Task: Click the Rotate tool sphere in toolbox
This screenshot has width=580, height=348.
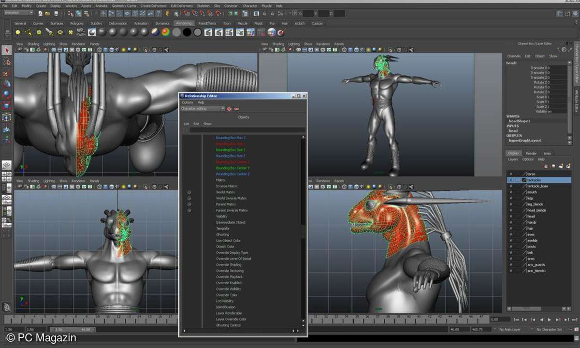Action: 6,94
